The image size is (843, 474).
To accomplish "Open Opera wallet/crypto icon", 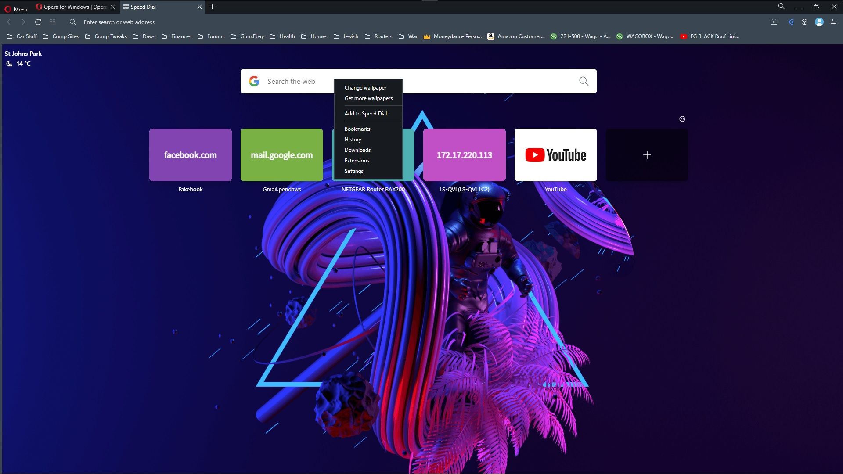I will point(805,22).
